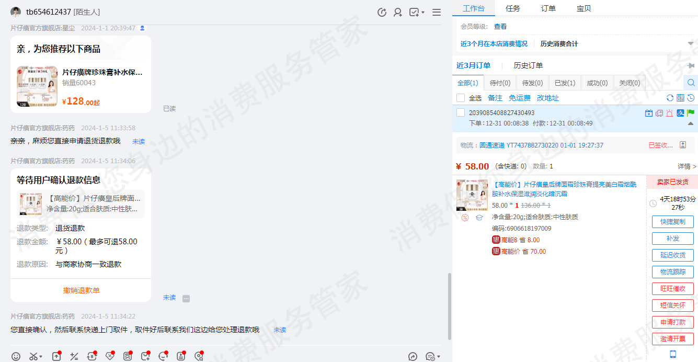Click the 申请打款 button
The width and height of the screenshot is (698, 362).
point(673,322)
